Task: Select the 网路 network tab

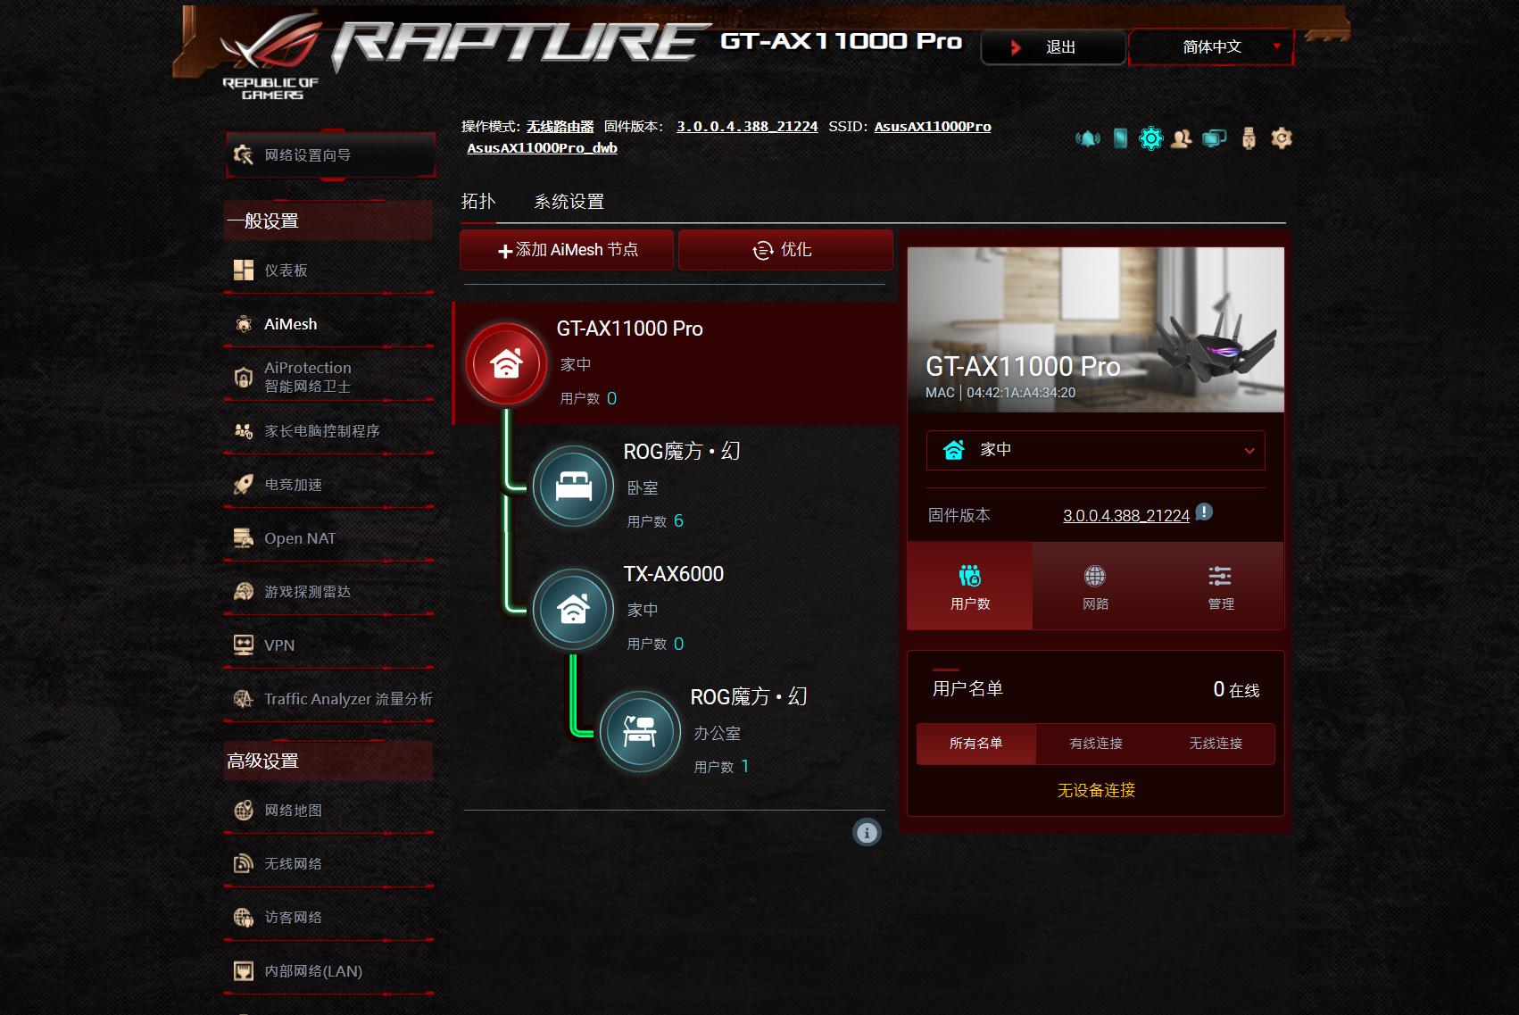Action: (x=1095, y=586)
